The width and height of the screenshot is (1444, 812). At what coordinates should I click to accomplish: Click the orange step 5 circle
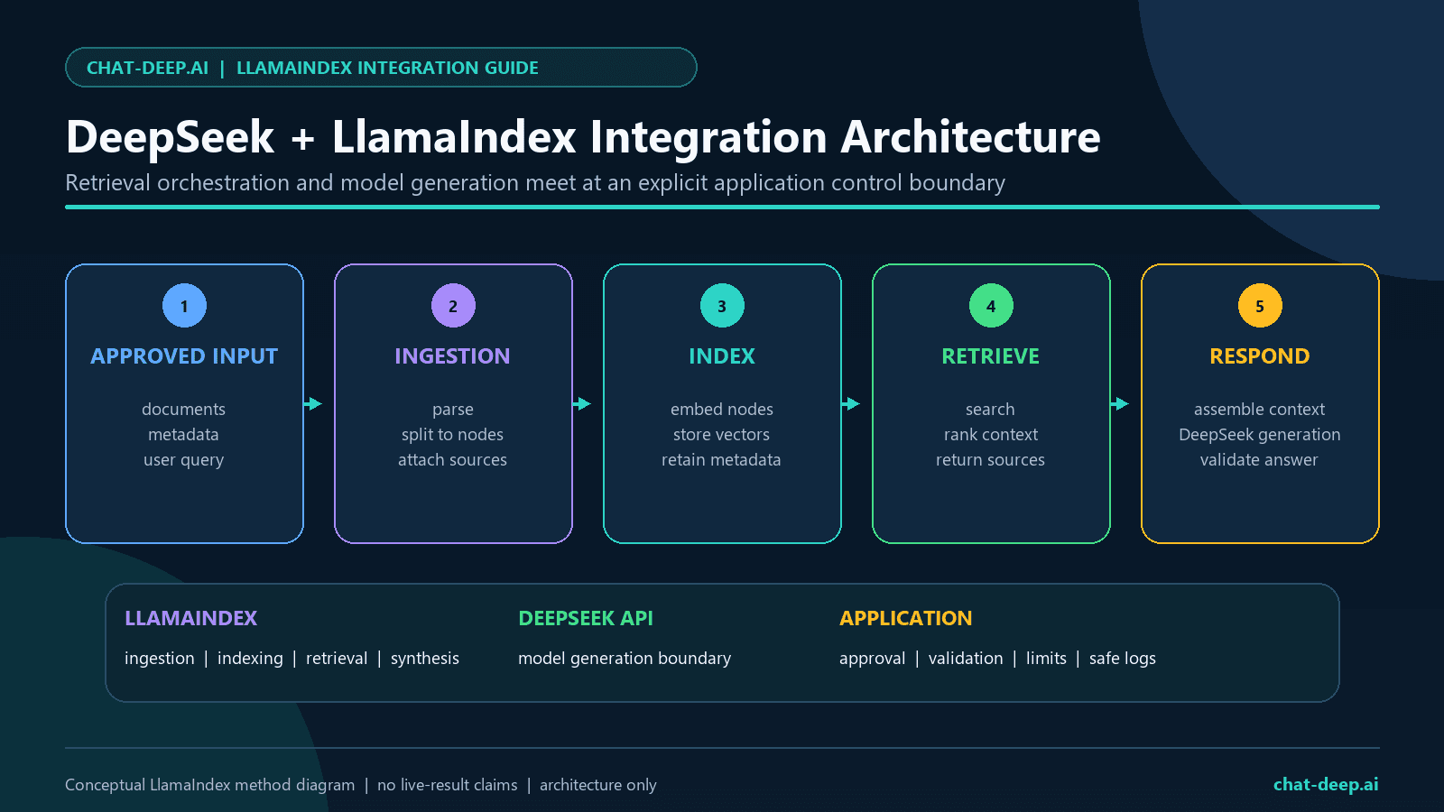click(1260, 306)
